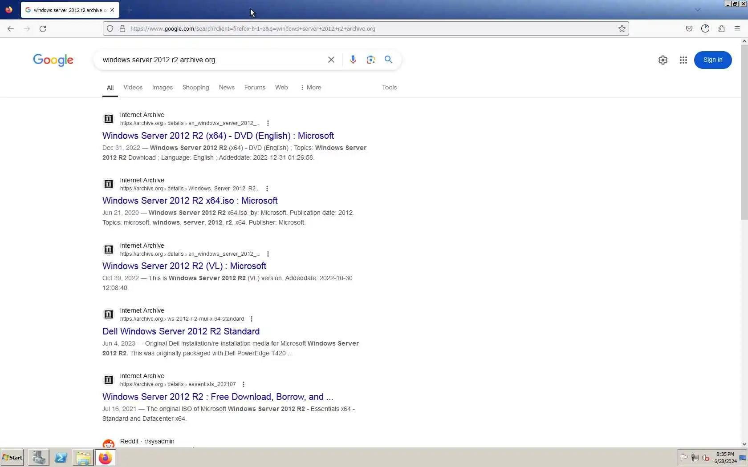Go to Google homepage via logo
The height and width of the screenshot is (467, 748).
pyautogui.click(x=53, y=60)
